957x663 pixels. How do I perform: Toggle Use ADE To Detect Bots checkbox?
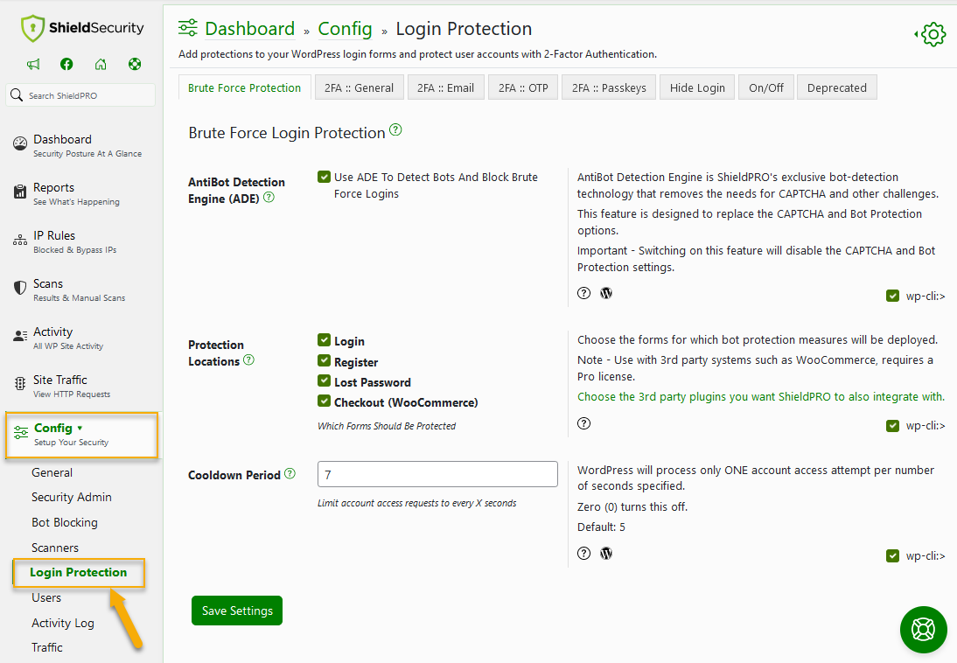[324, 177]
